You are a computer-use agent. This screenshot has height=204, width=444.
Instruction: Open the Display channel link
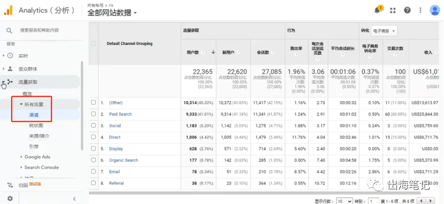coord(116,148)
